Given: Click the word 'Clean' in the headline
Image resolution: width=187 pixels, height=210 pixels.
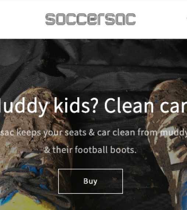Looking at the screenshot, I should click(129, 105).
